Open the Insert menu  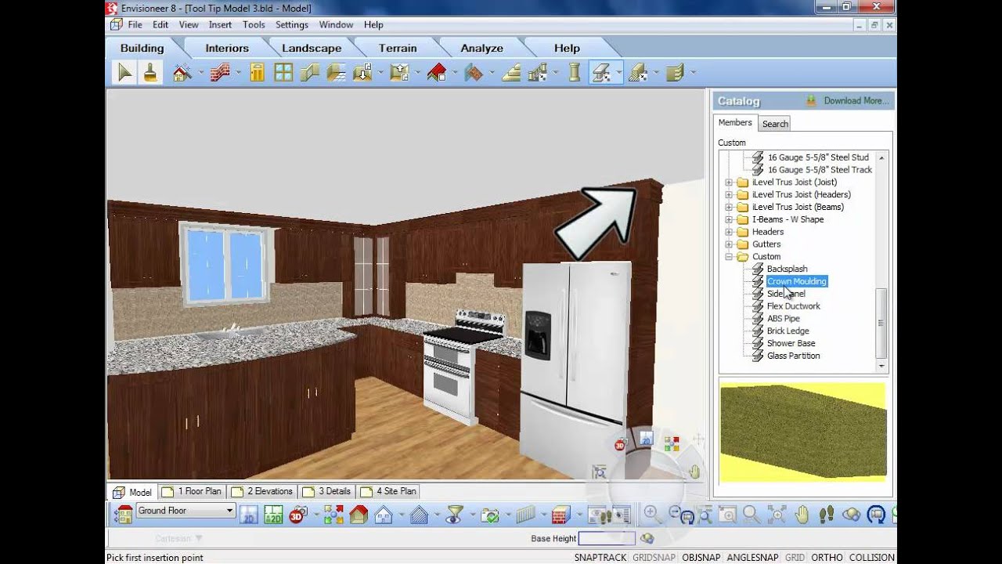pos(220,25)
